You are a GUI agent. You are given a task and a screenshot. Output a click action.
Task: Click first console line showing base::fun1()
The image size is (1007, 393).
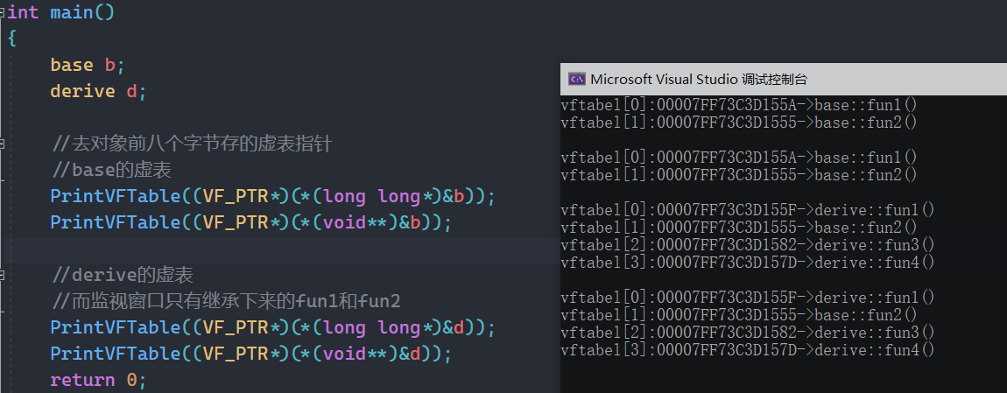(x=738, y=105)
